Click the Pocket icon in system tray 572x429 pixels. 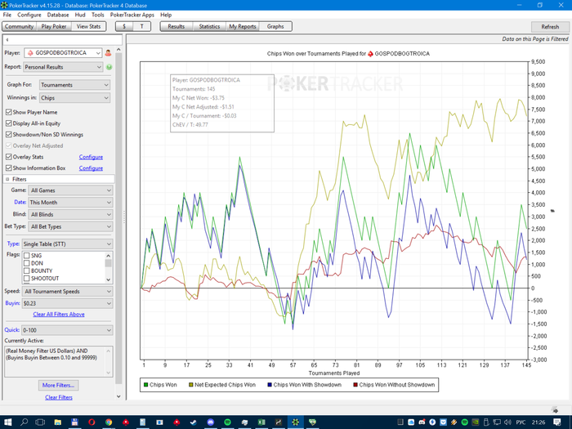tap(443, 422)
